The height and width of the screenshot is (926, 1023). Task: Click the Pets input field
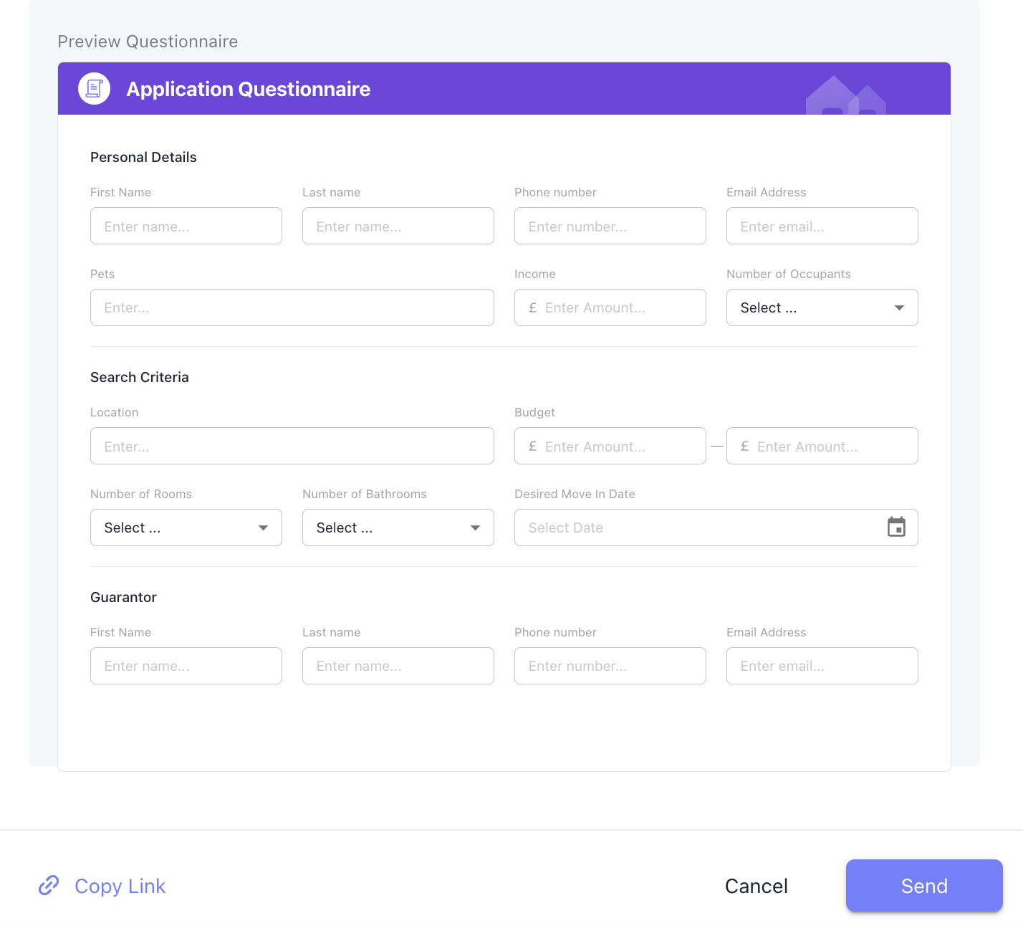tap(292, 307)
